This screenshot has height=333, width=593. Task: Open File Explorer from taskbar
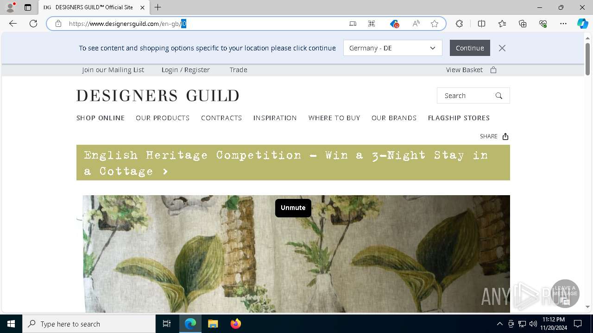pyautogui.click(x=213, y=324)
